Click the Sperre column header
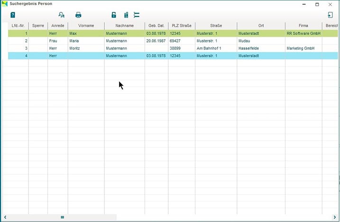 coord(38,26)
